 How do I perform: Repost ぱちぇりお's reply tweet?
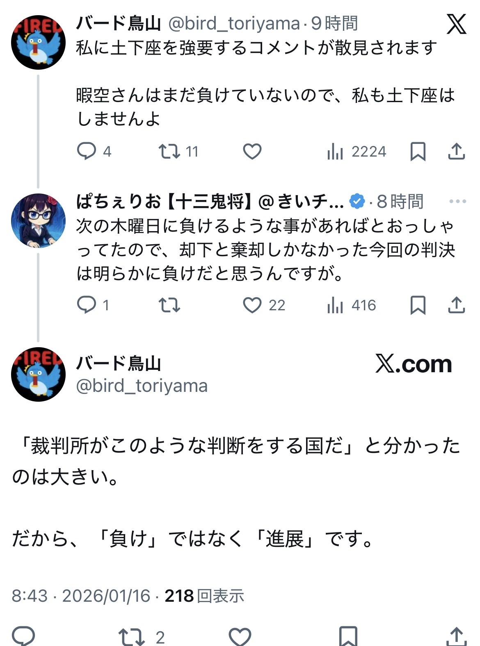169,305
